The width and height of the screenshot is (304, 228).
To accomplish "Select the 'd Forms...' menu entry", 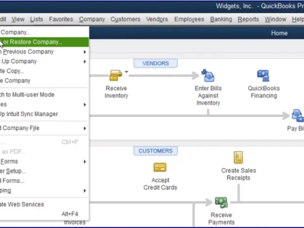I will click(x=44, y=181).
